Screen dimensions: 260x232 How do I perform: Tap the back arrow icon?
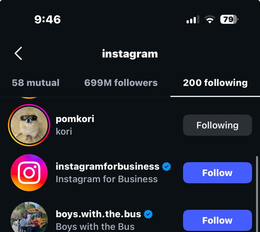18,54
